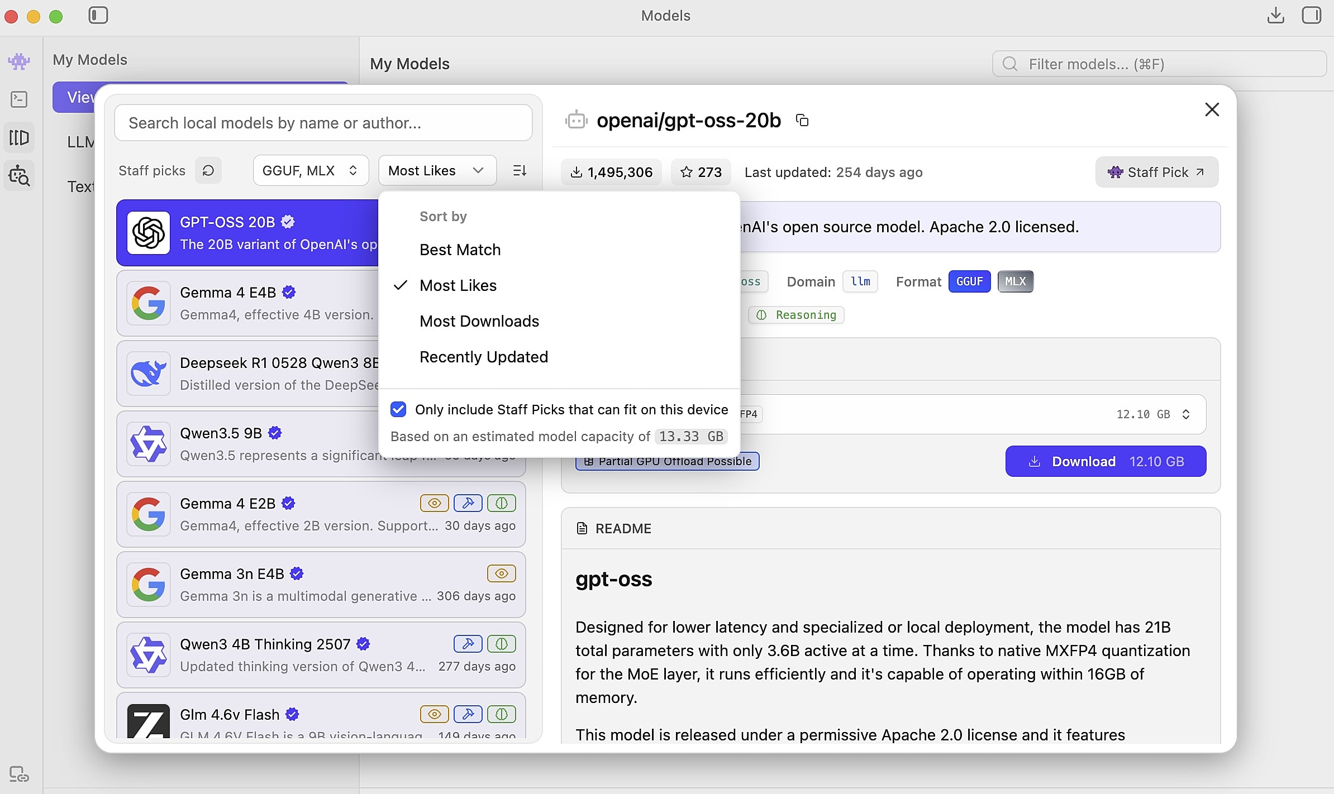1334x794 pixels.
Task: Click the llm domain tag
Action: tap(860, 281)
